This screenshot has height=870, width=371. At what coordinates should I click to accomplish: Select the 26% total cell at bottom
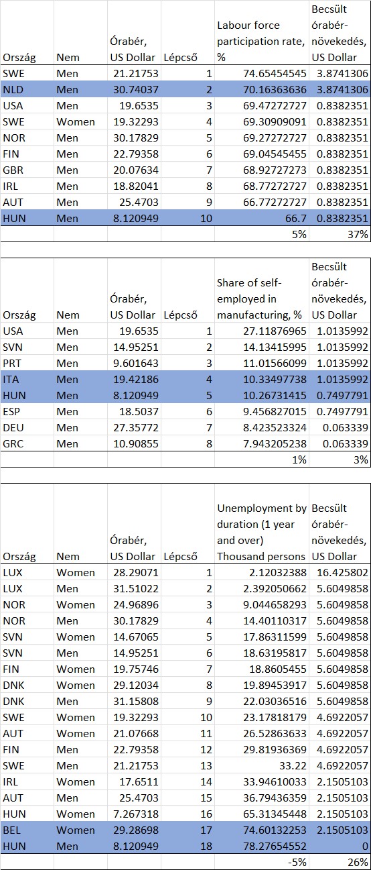coord(340,862)
